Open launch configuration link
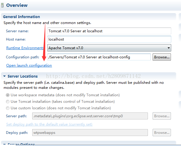Screen dimensions: 181x146 29,65
